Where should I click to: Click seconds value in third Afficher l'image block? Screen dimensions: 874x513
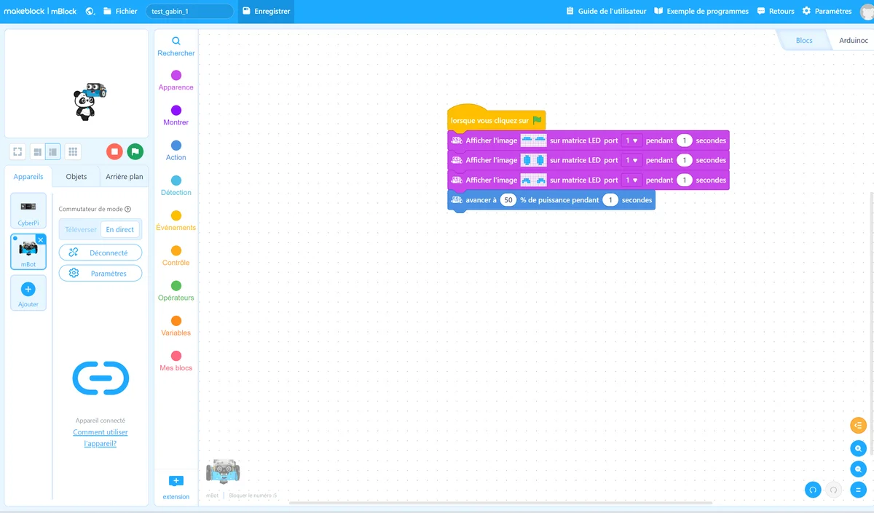point(685,180)
